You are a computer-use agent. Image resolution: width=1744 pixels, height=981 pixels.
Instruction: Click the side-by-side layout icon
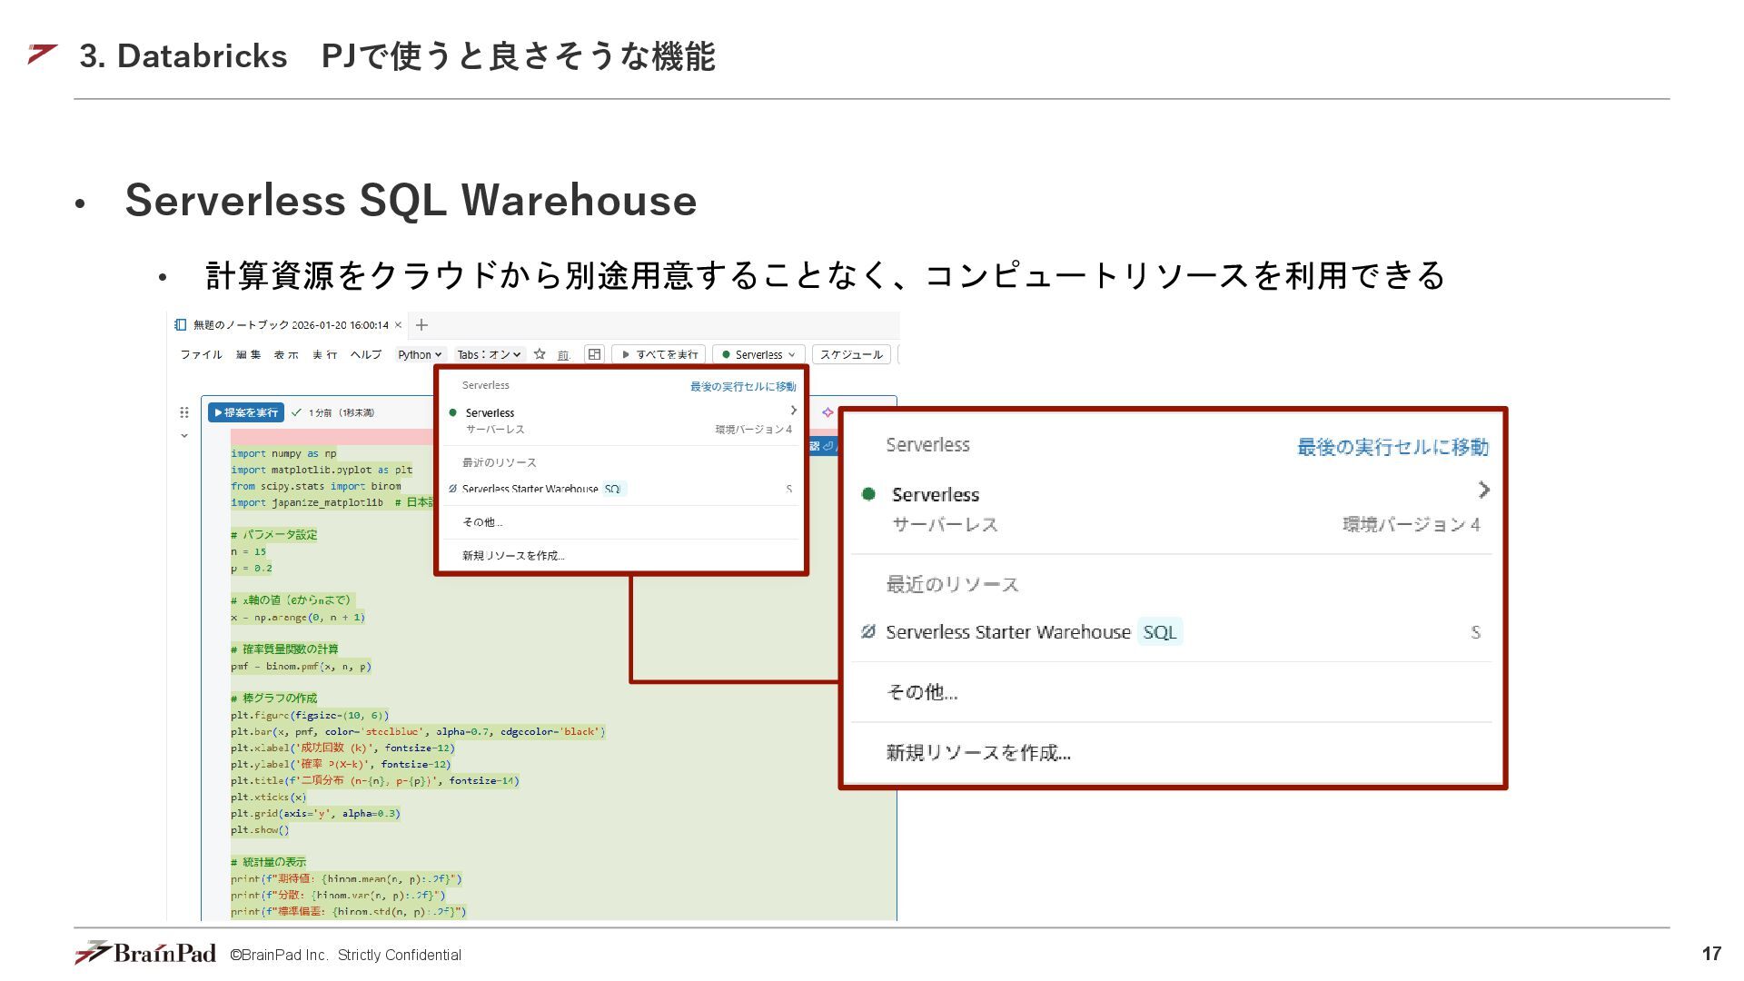click(594, 354)
